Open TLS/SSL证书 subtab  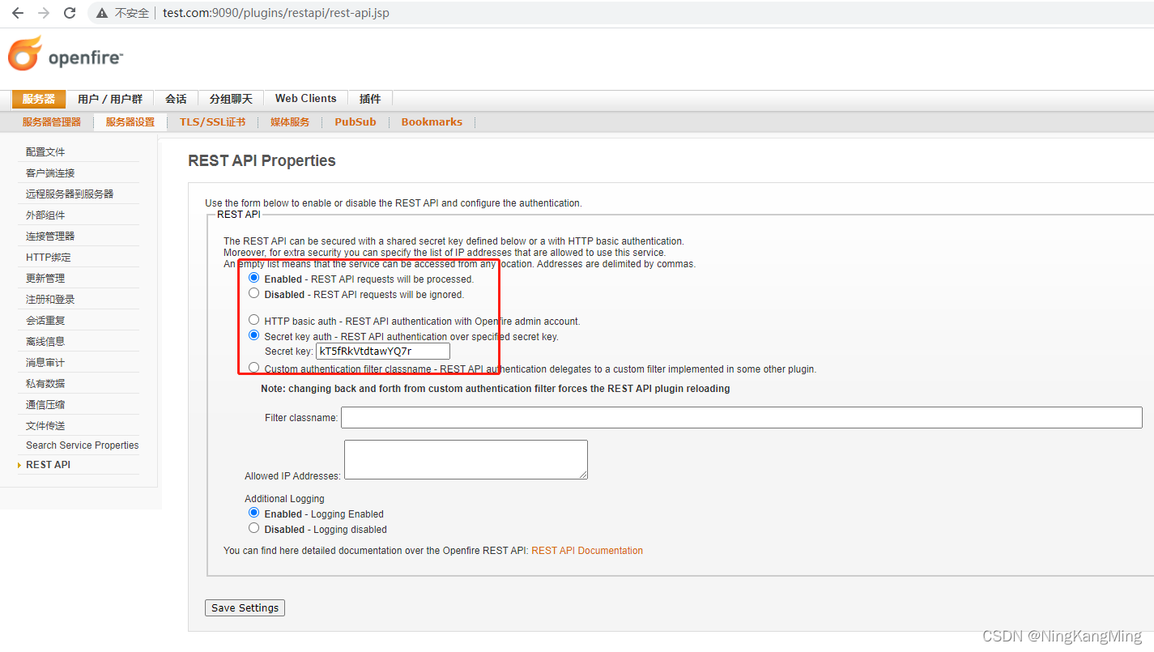(212, 122)
